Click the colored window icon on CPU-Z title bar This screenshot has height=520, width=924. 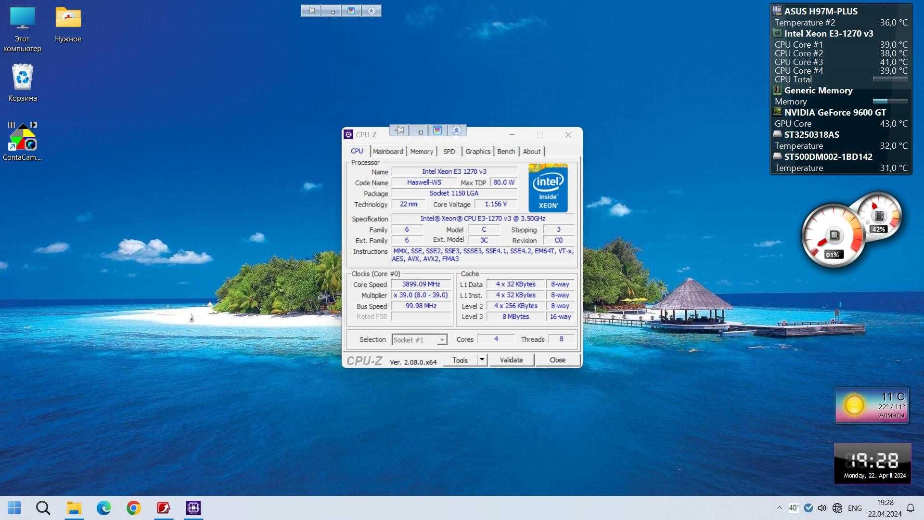(x=437, y=130)
